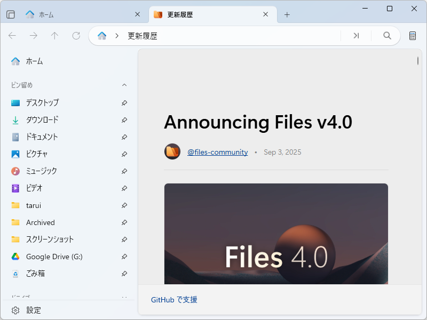427x320 pixels.
Task: Click the forward navigation arrow
Action: point(33,36)
